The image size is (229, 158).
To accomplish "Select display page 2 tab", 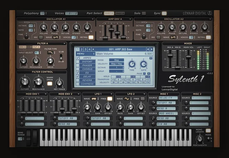I will [82, 49].
